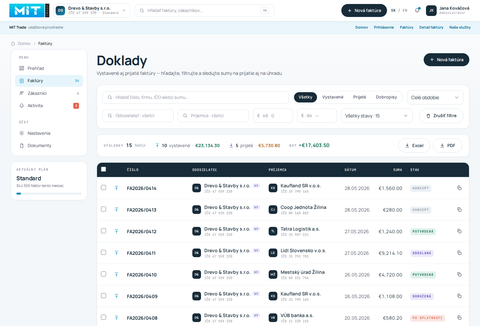
Task: Click the copy icon for FA2026/0408
Action: tap(459, 318)
